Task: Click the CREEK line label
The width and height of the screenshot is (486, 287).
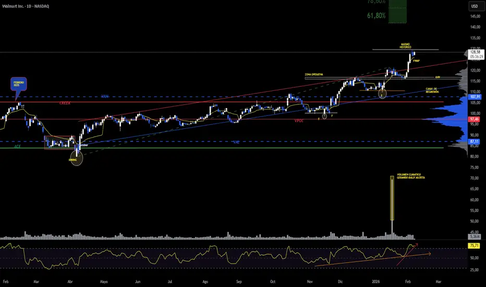Action: point(65,103)
